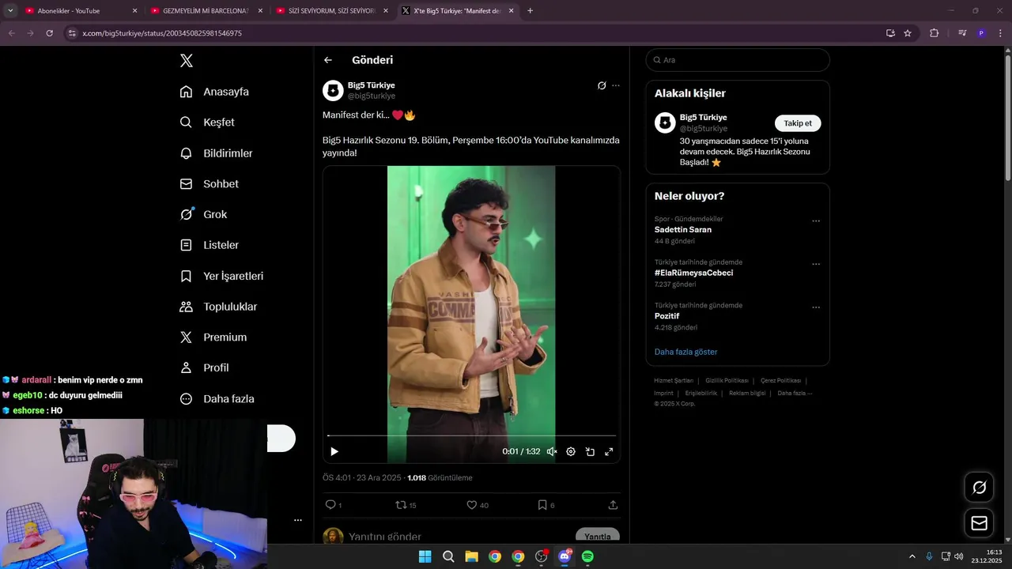Open Bildirimler notifications
The image size is (1012, 569).
coord(216,153)
